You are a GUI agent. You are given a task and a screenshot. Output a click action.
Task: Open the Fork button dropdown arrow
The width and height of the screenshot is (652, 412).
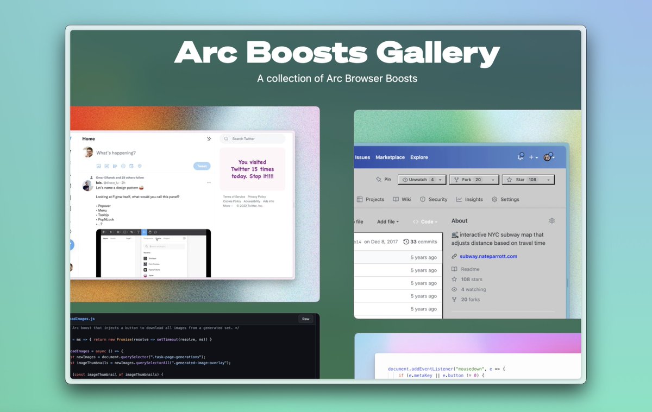coord(493,180)
